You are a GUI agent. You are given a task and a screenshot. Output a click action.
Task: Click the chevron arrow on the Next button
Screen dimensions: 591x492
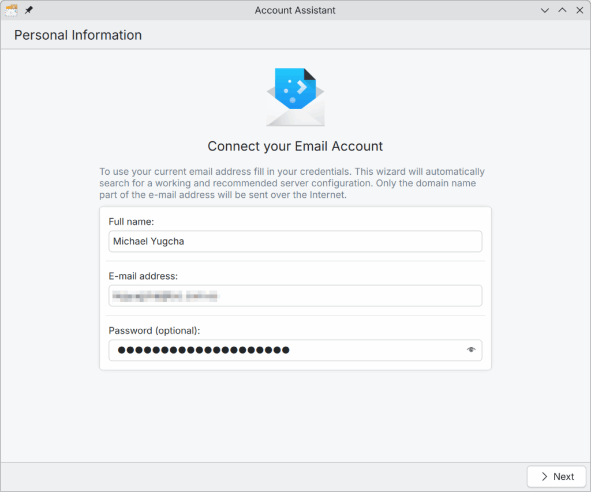[x=544, y=476]
